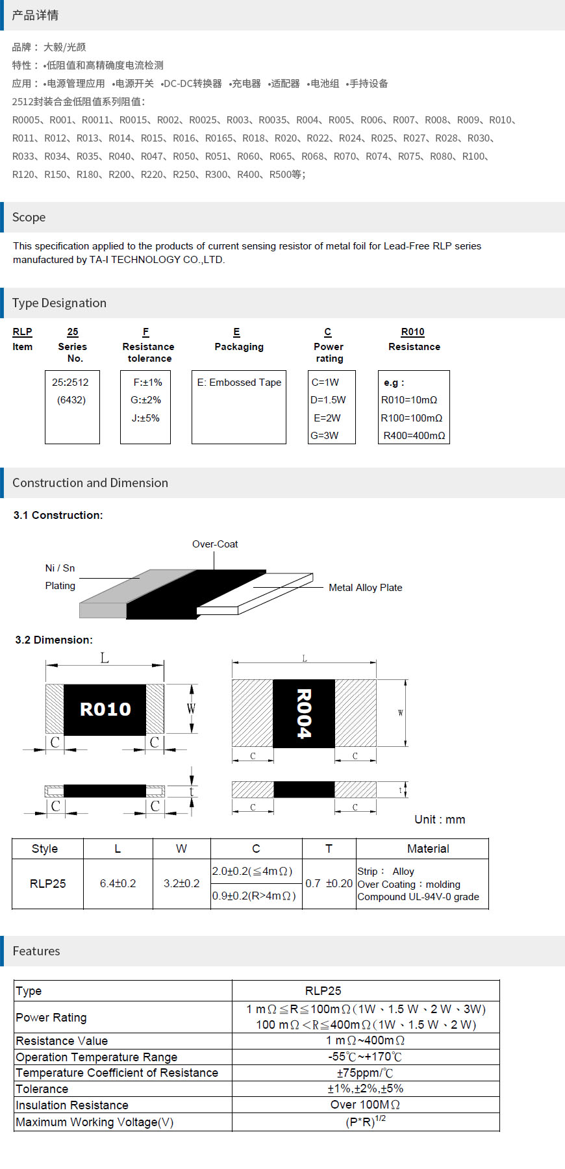Click the Ni / Sn Plating label
This screenshot has height=1169, width=565.
(60, 577)
